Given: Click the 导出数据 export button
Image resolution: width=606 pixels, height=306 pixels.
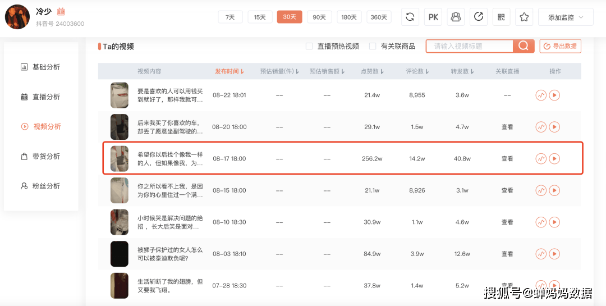Looking at the screenshot, I should click(560, 46).
